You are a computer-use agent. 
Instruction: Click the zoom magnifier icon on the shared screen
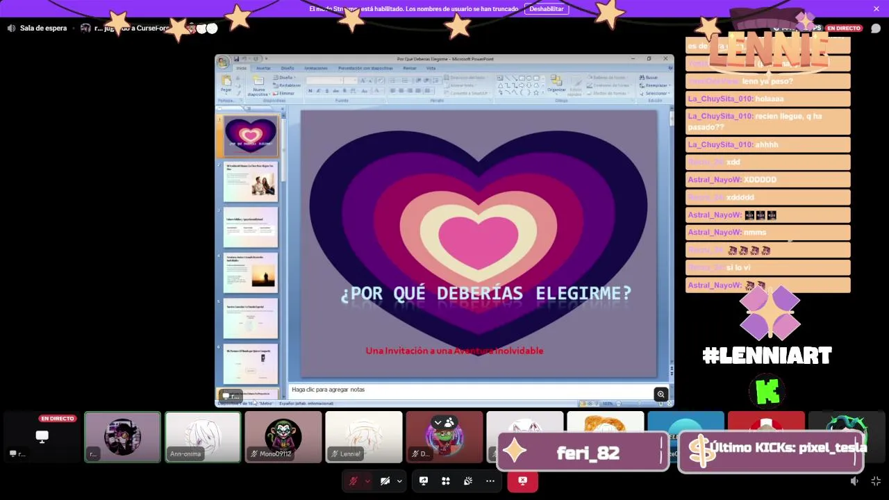pyautogui.click(x=660, y=394)
